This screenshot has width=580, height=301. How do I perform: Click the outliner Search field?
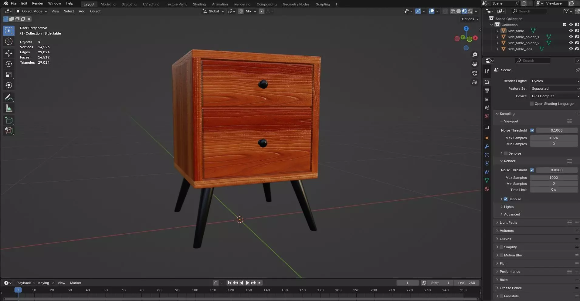[529, 11]
